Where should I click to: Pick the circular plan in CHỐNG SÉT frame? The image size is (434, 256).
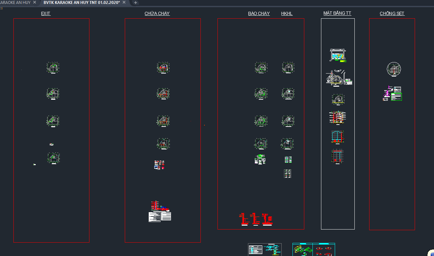pyautogui.click(x=394, y=69)
